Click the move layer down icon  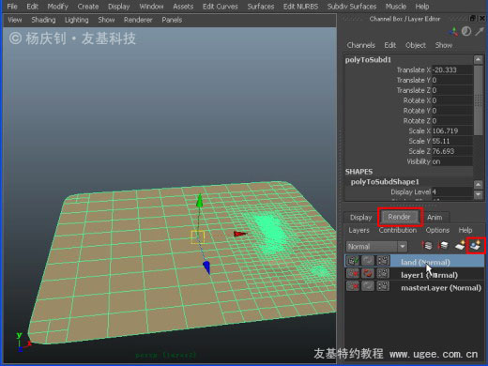pyautogui.click(x=443, y=246)
